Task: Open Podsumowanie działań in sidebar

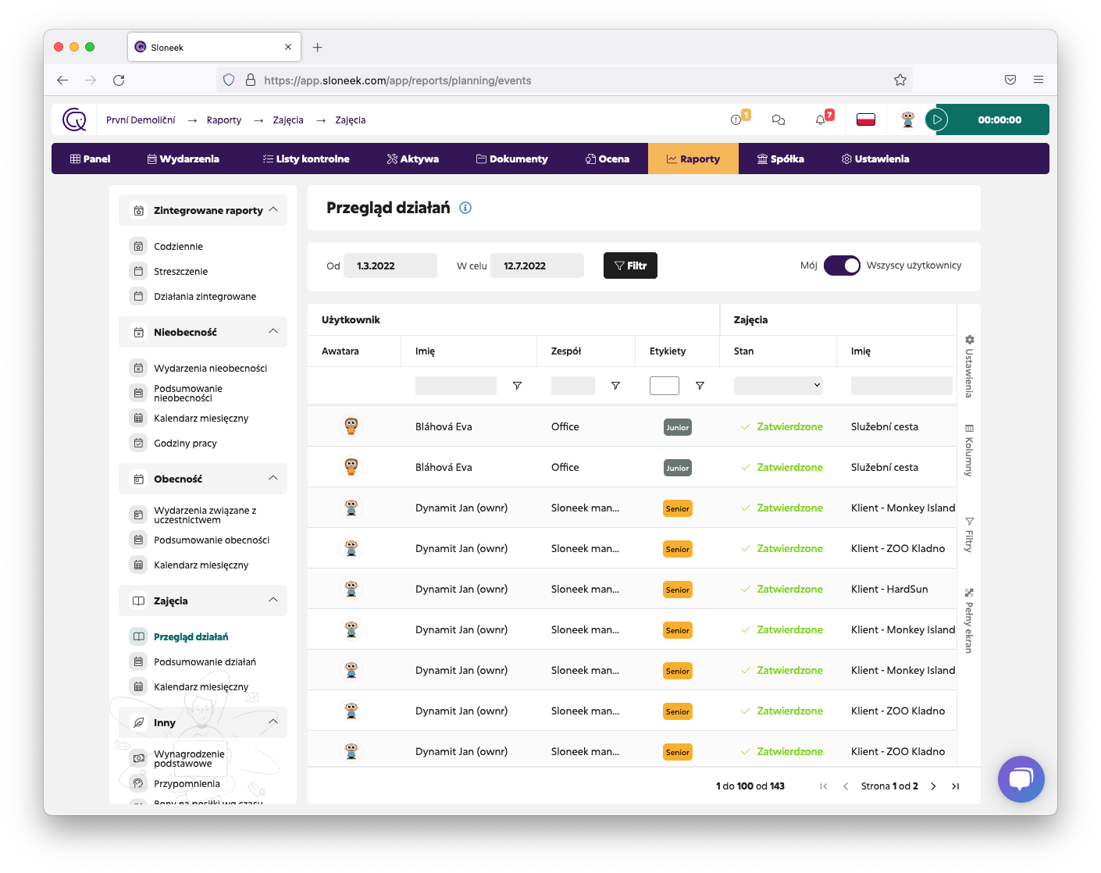Action: tap(205, 662)
